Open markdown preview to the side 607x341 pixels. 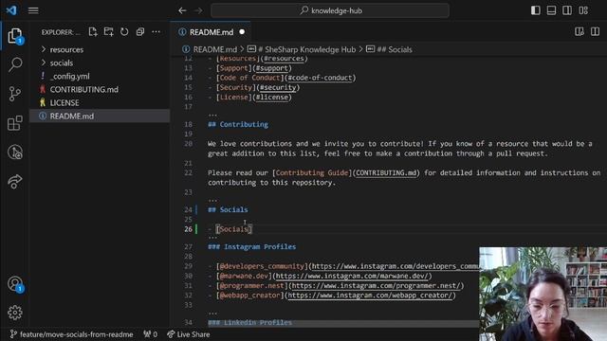[579, 31]
